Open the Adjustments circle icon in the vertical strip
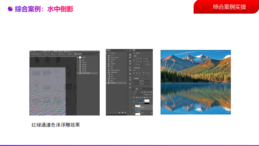Screen dimensions: 259x146 pos(130,61)
